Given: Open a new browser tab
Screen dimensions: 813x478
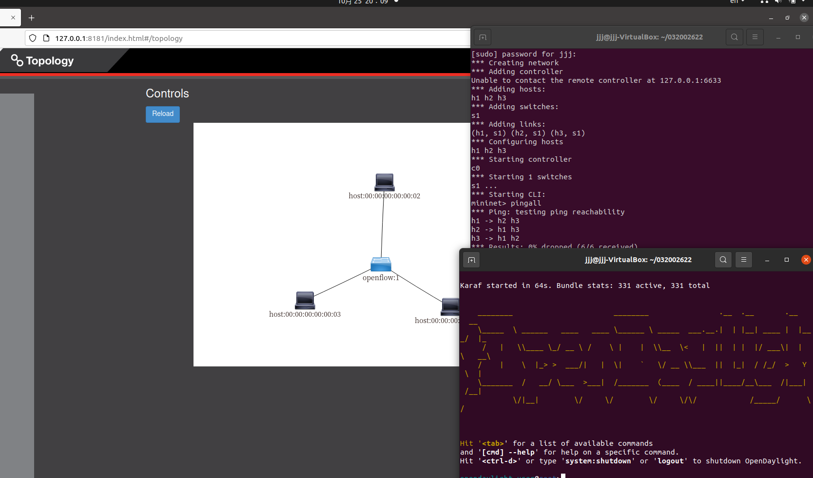Looking at the screenshot, I should 31,18.
